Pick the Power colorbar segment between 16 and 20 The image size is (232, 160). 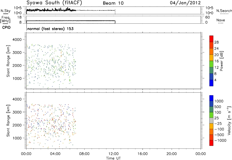pyautogui.click(x=211, y=58)
